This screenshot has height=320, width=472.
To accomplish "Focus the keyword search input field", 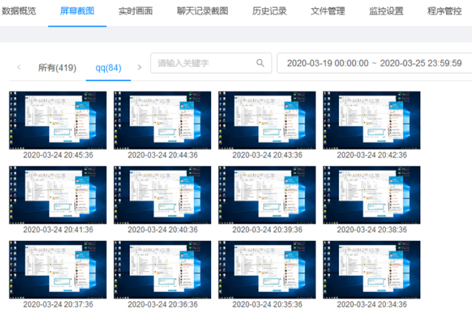I will click(x=211, y=63).
